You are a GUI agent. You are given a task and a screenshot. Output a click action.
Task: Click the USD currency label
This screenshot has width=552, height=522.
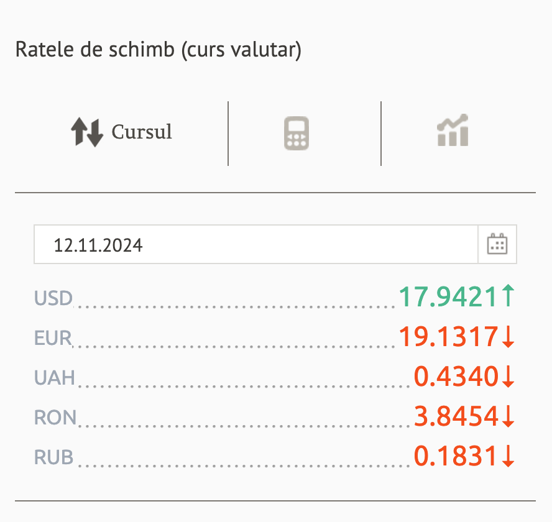[53, 299]
